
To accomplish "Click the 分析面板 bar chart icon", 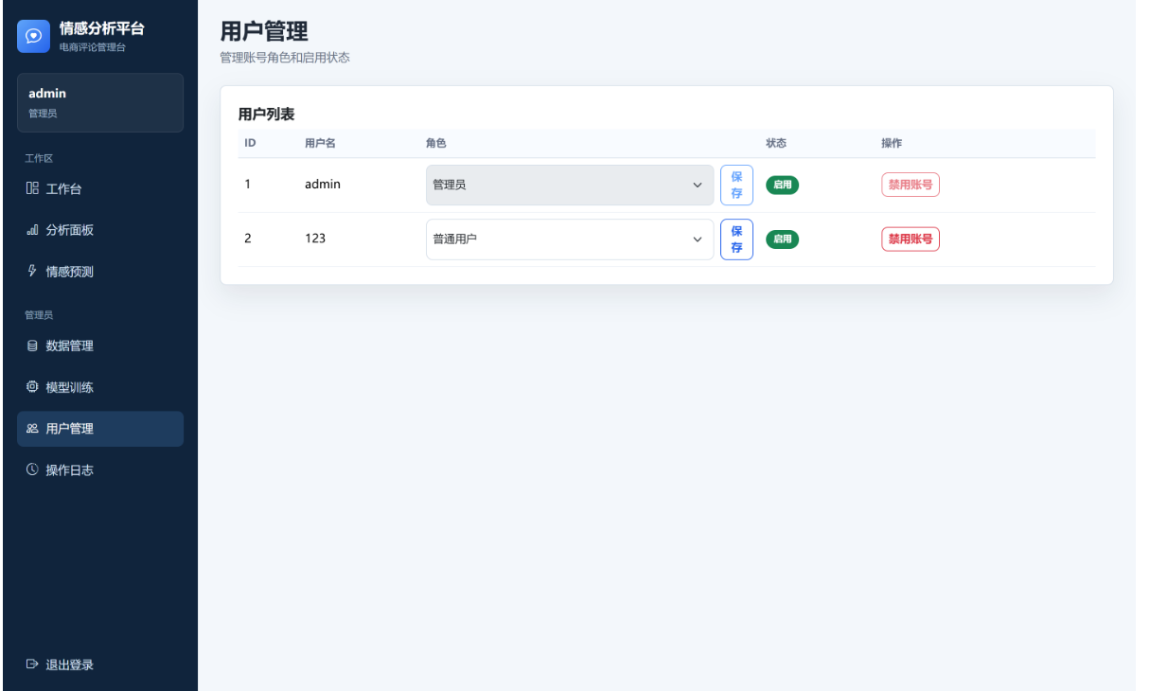I will pos(32,230).
